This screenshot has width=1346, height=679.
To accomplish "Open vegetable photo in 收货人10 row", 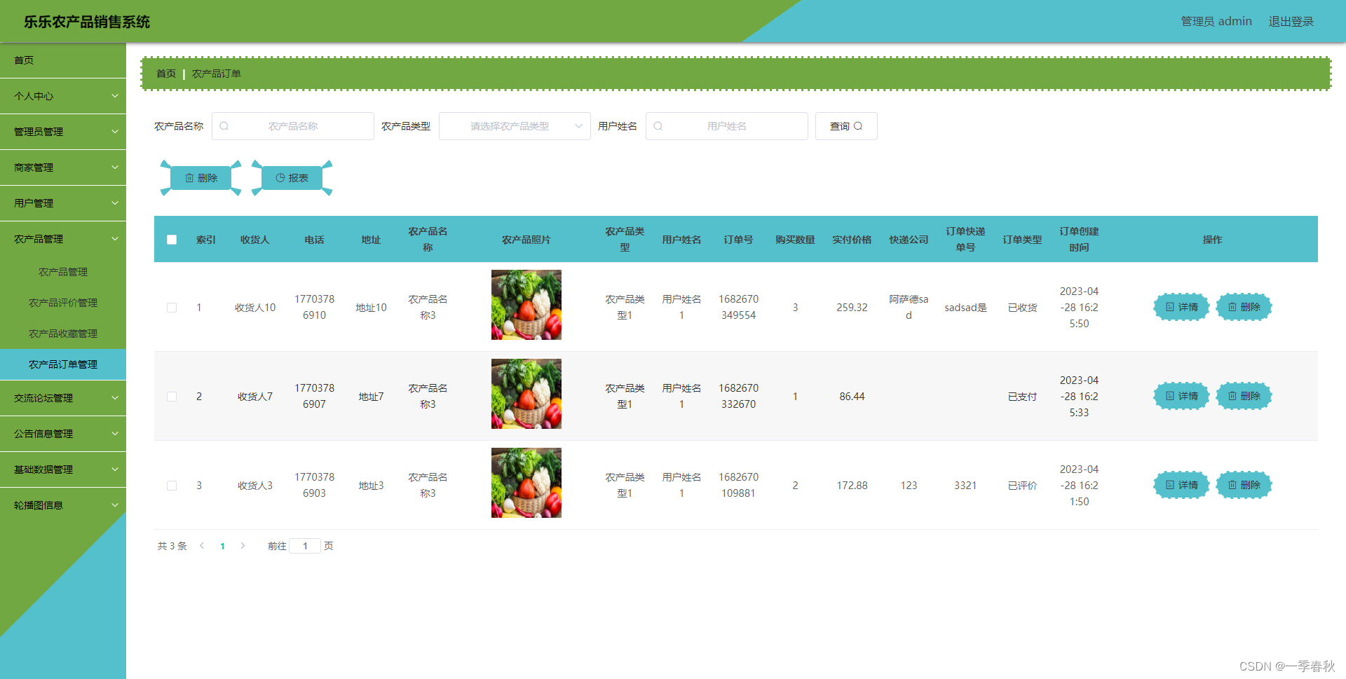I will (526, 305).
